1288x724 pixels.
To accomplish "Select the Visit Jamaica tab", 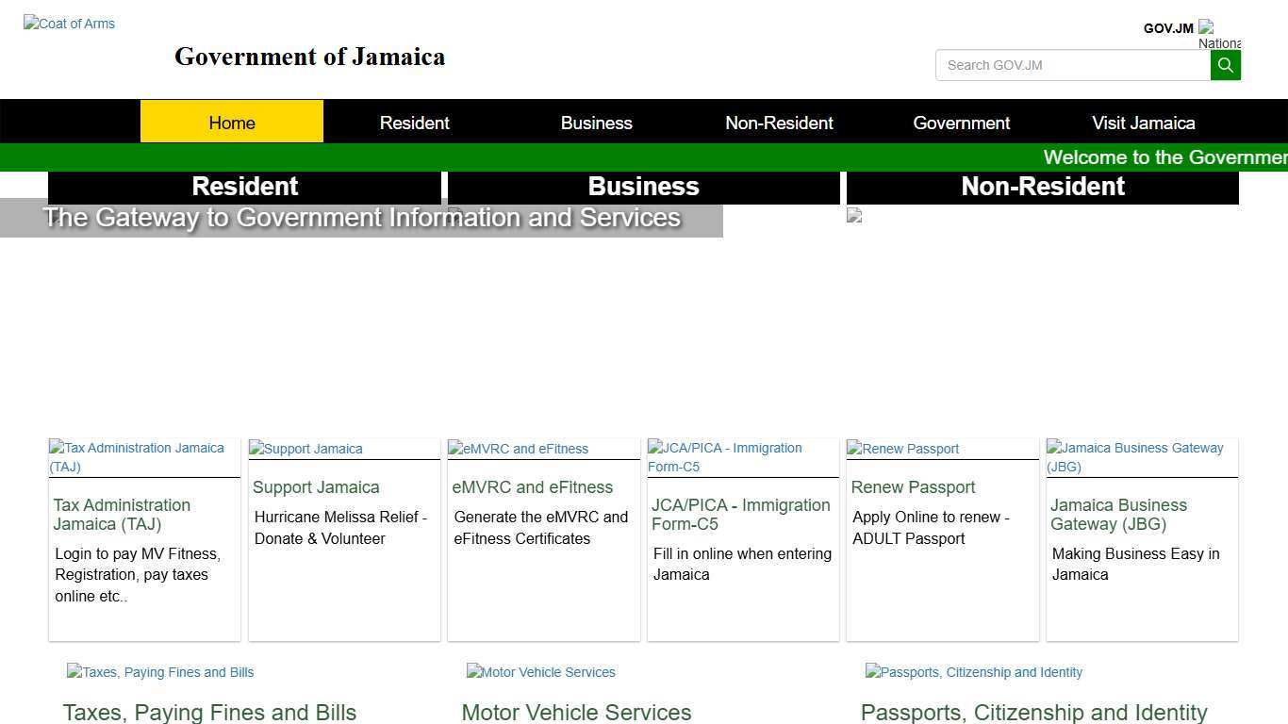I will (1143, 123).
